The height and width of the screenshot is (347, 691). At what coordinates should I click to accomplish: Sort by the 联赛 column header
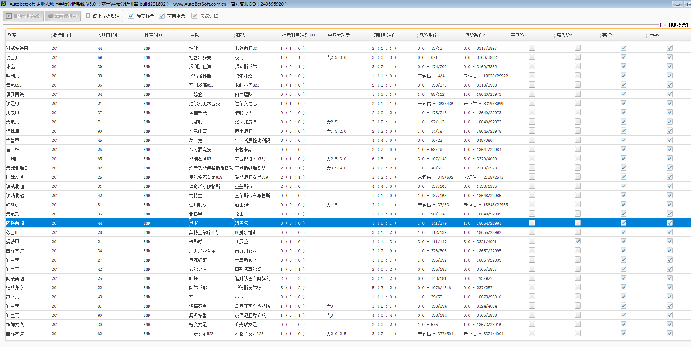[x=12, y=35]
